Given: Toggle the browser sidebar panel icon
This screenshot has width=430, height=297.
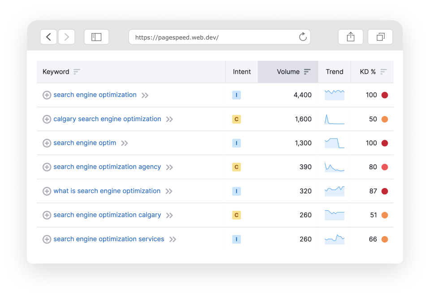Looking at the screenshot, I should (96, 37).
